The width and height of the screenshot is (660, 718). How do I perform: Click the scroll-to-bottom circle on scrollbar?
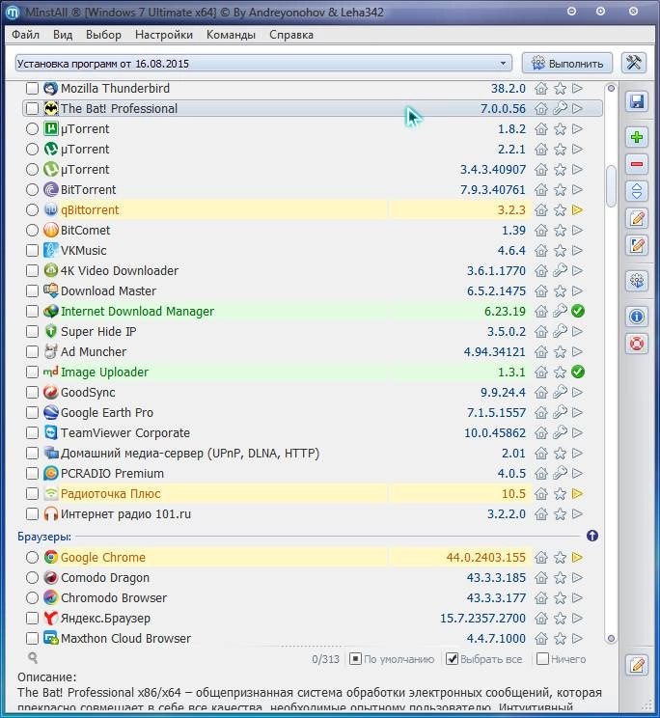pos(611,638)
